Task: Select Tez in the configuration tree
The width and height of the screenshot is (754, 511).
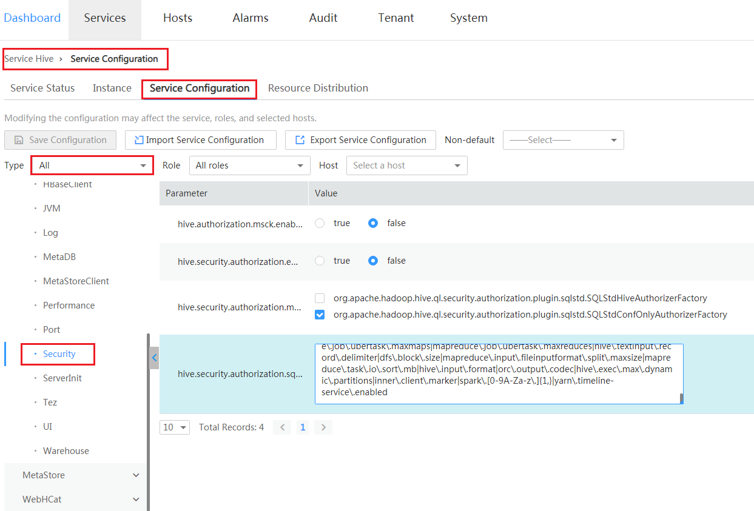Action: tap(50, 402)
